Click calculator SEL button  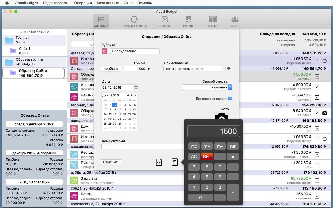pyautogui.click(x=207, y=157)
